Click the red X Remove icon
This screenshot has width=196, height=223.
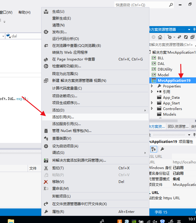pos(46,182)
